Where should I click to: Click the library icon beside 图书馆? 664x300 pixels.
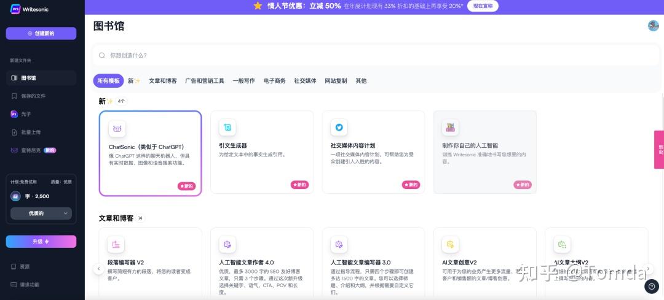tap(14, 78)
